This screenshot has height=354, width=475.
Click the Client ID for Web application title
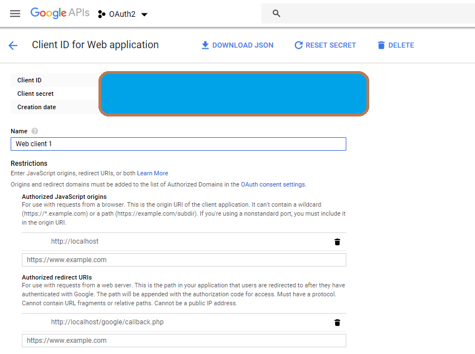pos(96,45)
